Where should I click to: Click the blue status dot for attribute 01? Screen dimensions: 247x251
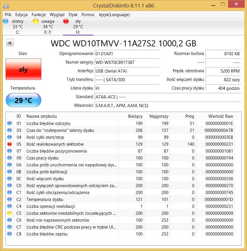pyautogui.click(x=9, y=123)
